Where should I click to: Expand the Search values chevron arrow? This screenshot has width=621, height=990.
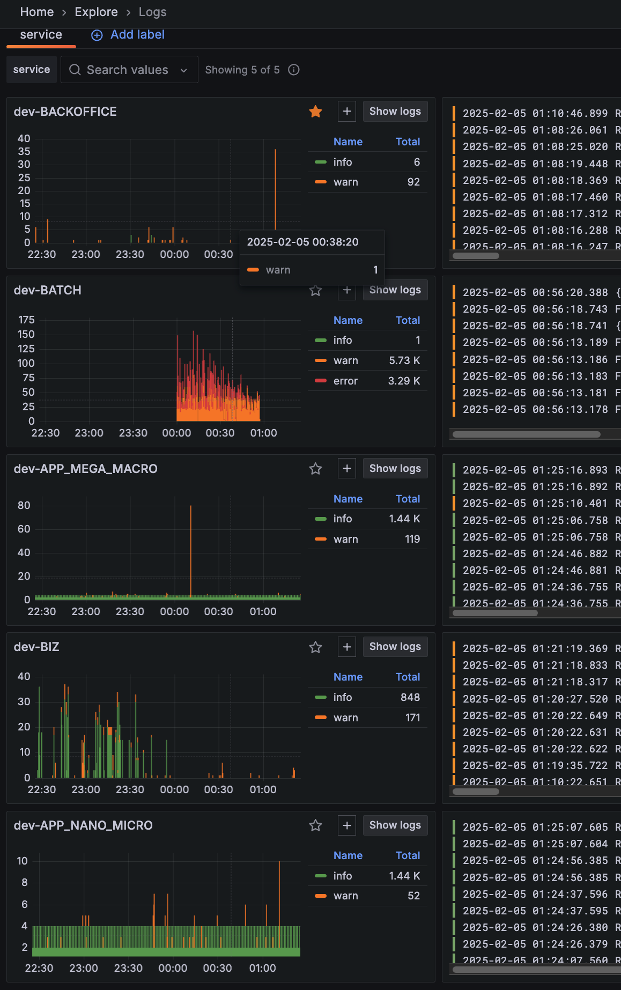pos(184,70)
